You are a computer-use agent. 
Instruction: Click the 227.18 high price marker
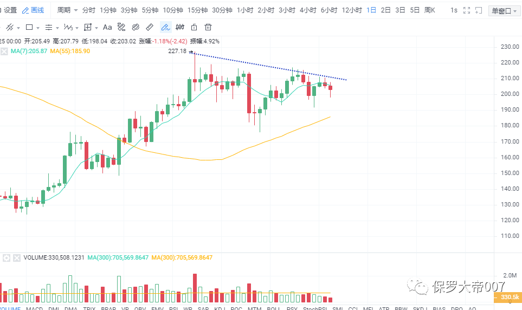tap(177, 51)
